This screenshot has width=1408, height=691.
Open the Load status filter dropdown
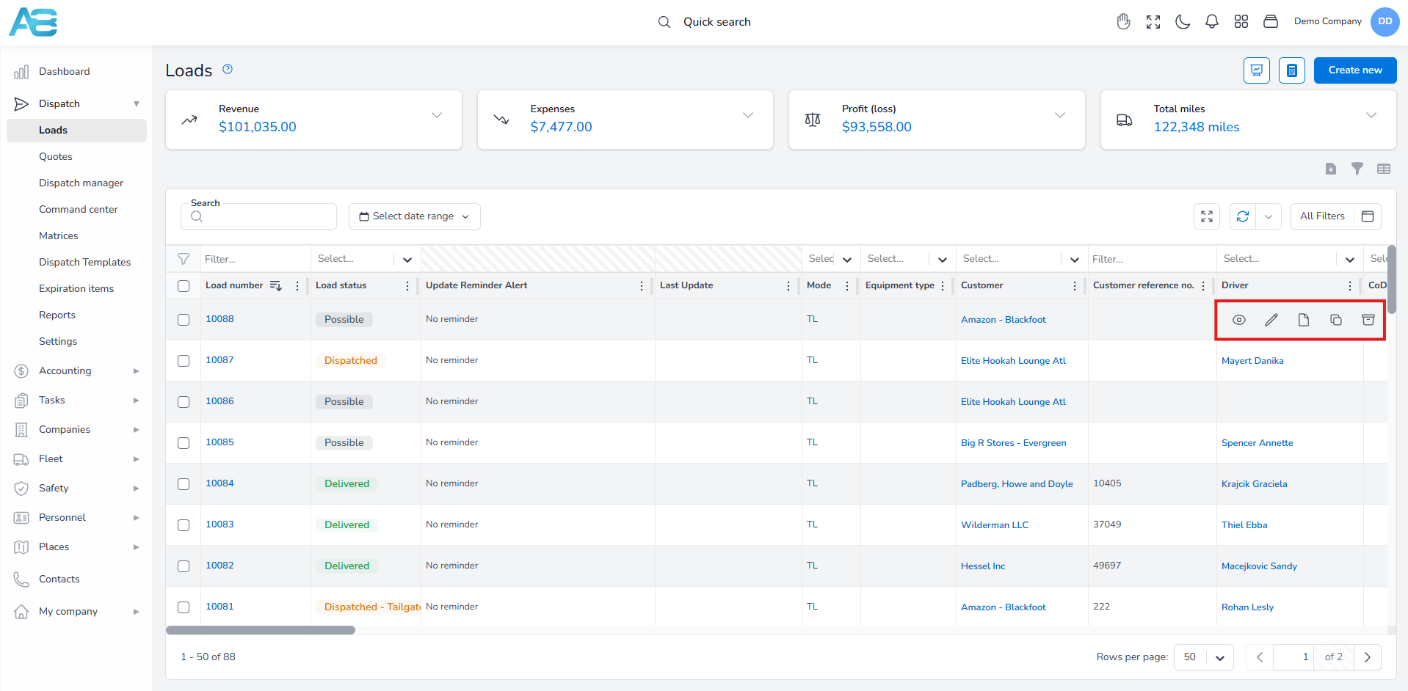pos(407,260)
